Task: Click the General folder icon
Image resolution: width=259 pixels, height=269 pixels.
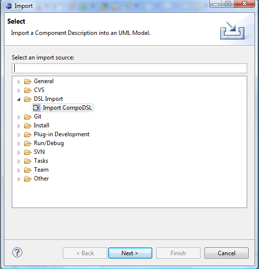Action: (x=28, y=81)
